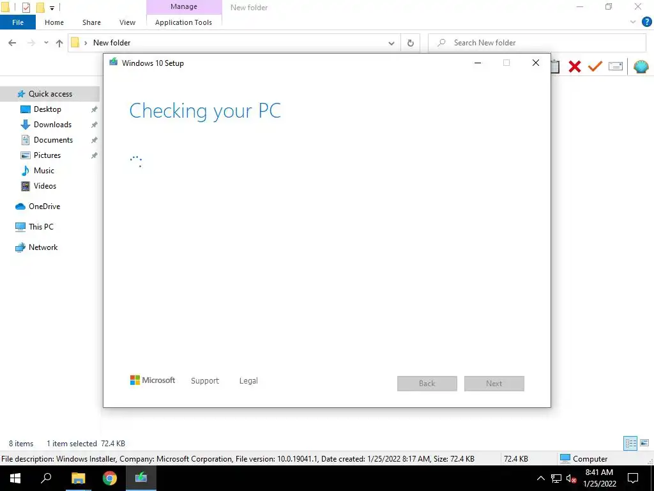Switch to the View ribbon tab

coord(127,22)
